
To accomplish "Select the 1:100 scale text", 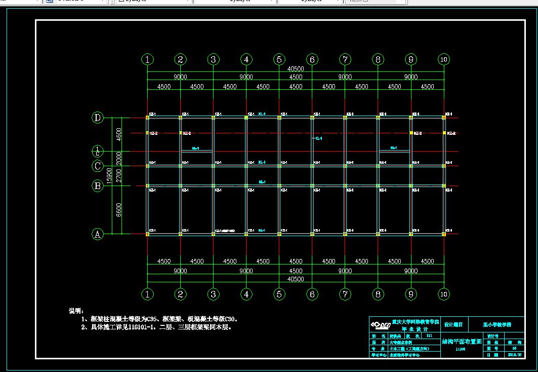I will (x=461, y=349).
